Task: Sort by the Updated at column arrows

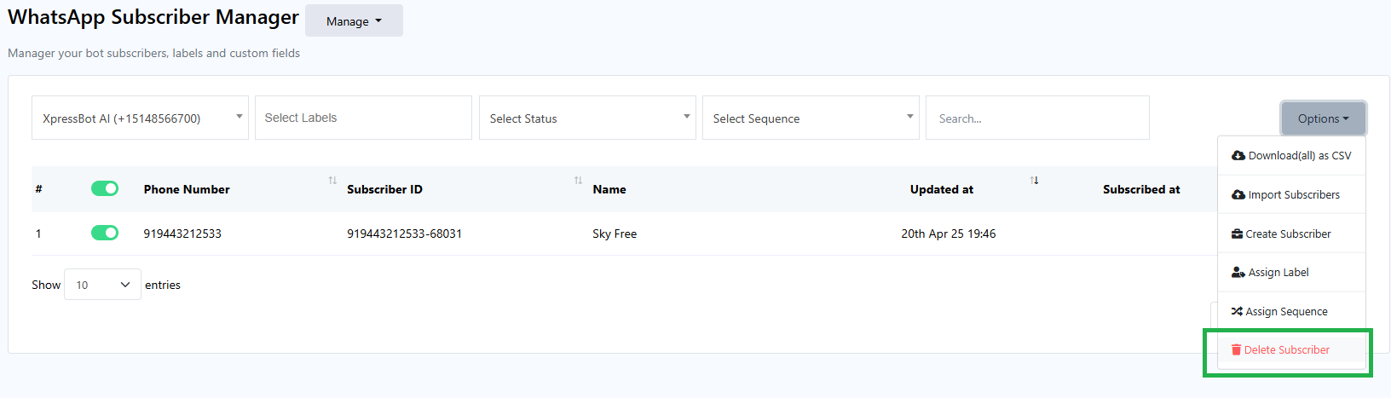Action: tap(1034, 181)
